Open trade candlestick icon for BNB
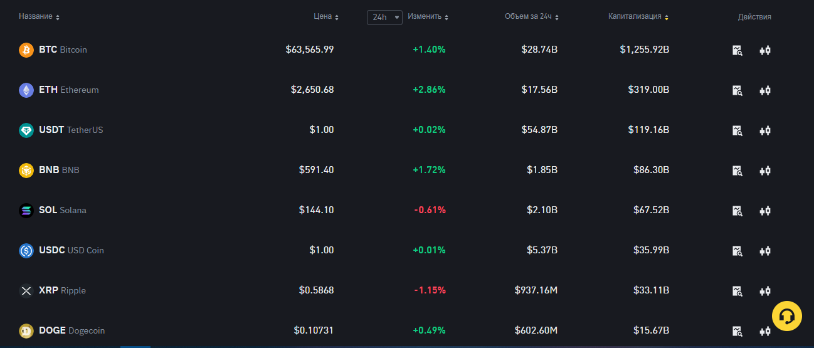 (764, 171)
